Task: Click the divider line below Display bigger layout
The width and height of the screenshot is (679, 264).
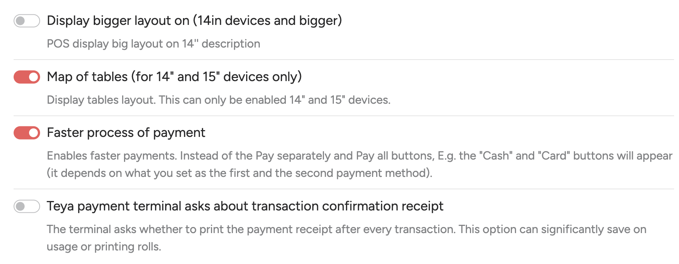Action: [343, 60]
